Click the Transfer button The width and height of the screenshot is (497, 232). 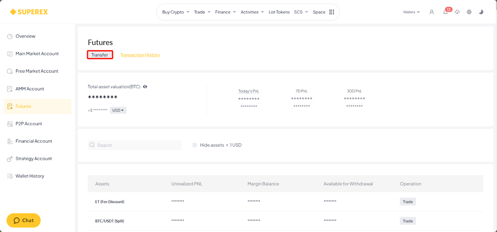click(100, 55)
